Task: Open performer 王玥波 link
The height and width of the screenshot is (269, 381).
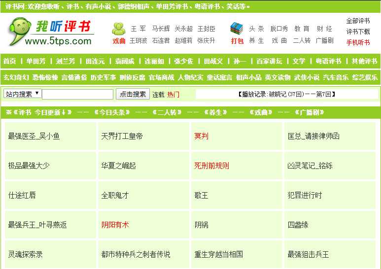Action: pos(139,40)
